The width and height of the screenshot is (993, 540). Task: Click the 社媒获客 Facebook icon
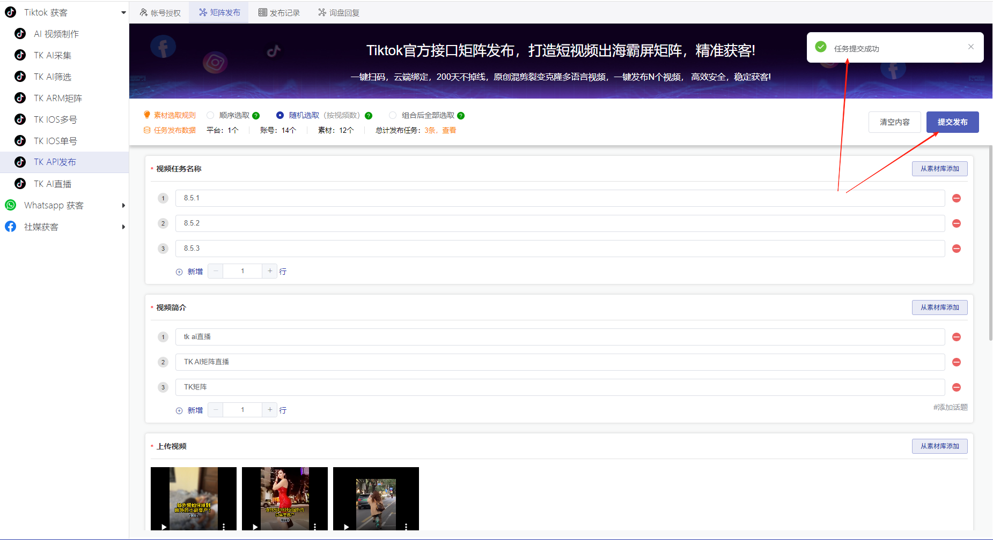tap(10, 226)
